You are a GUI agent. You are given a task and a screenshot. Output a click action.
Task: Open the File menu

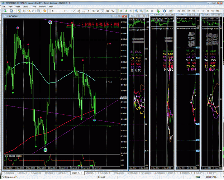[x=4, y=6]
